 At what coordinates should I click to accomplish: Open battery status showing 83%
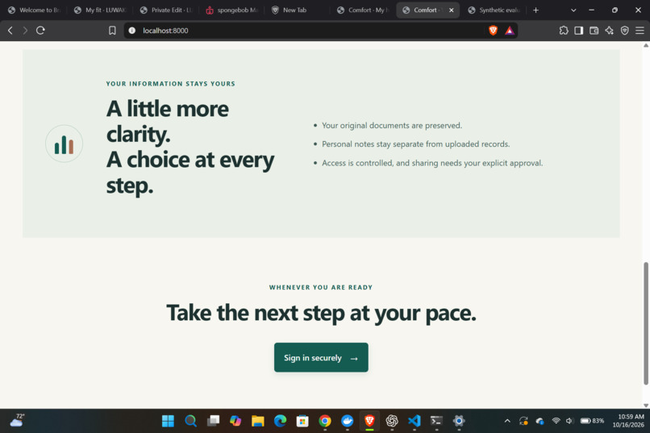592,421
